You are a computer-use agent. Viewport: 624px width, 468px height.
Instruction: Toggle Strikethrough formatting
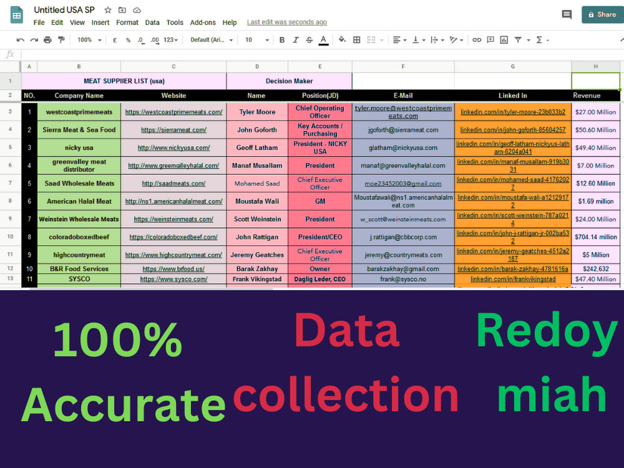click(x=310, y=40)
